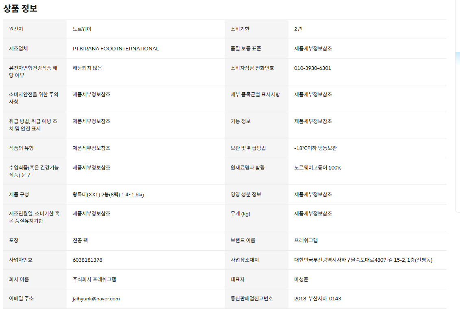Click the brand name 프레쉬크랩
This screenshot has height=315, width=460.
click(306, 241)
